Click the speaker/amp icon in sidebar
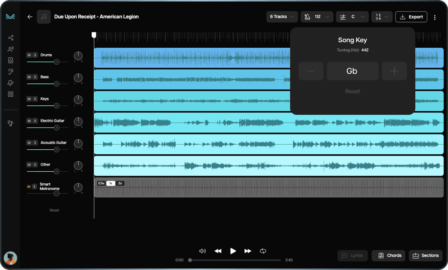 [x=10, y=60]
